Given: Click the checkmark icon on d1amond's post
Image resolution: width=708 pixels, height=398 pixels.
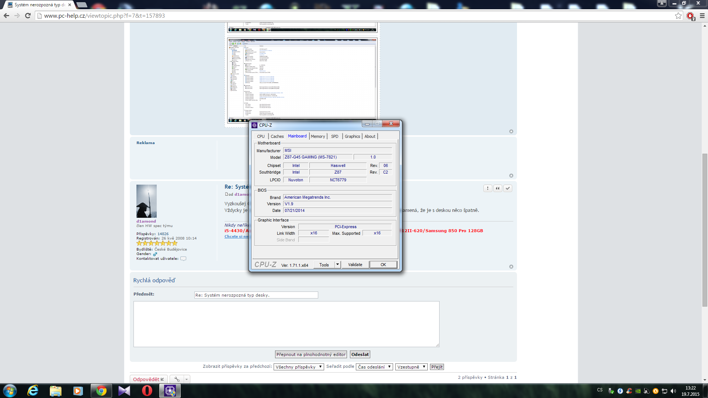Looking at the screenshot, I should (x=508, y=188).
